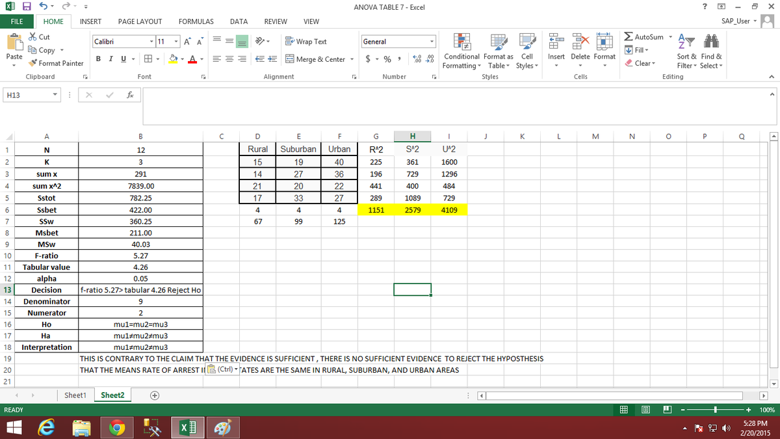
Task: Switch to the PAGE LAYOUT ribbon tab
Action: [140, 21]
